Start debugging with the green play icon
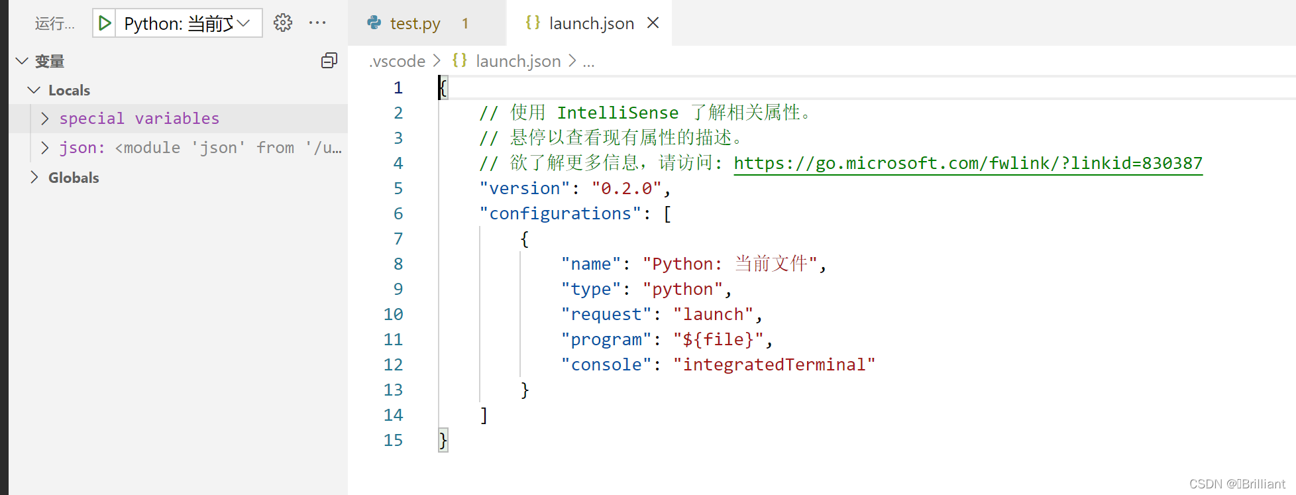The image size is (1296, 495). [104, 23]
